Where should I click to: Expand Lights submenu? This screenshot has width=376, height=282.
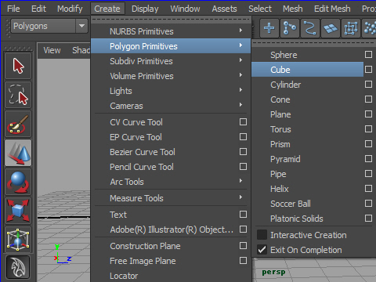pos(171,91)
